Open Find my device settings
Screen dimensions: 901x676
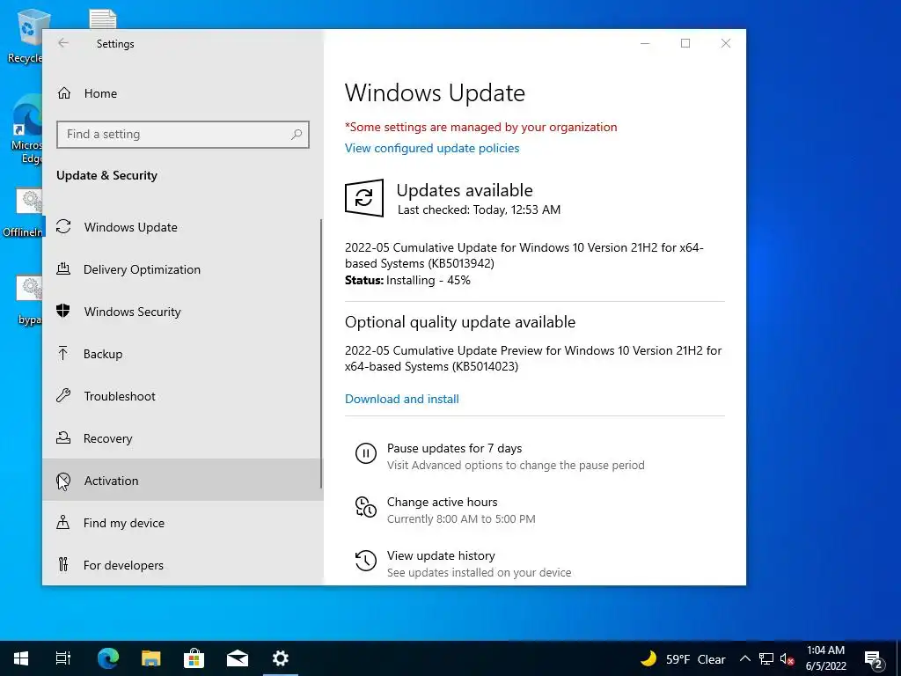182,523
